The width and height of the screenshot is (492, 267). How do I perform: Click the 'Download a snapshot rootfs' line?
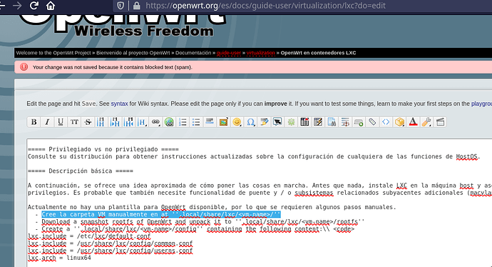pyautogui.click(x=203, y=222)
